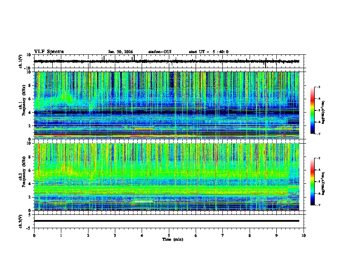Click the ch.1 color bar axis label text
This screenshot has width=342, height=264.
tap(323, 113)
